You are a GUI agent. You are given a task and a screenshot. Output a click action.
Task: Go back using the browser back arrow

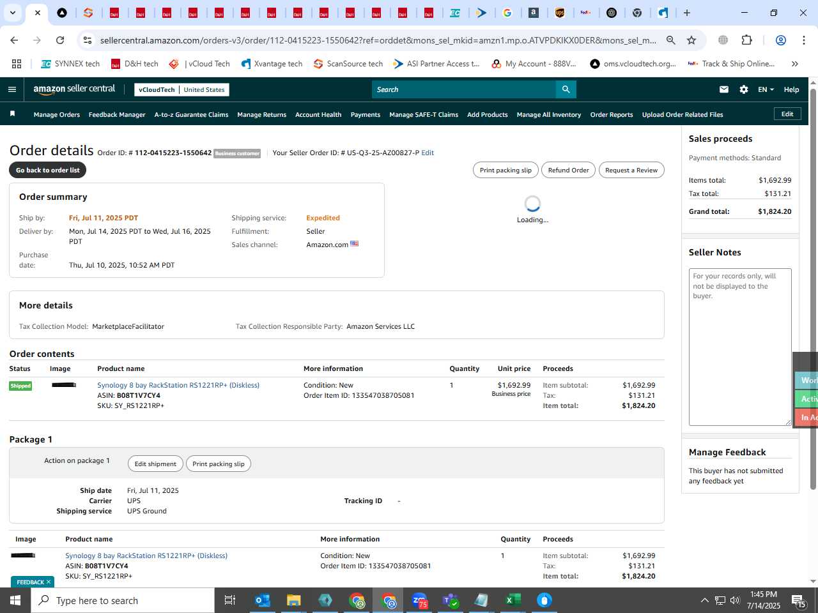pyautogui.click(x=14, y=40)
